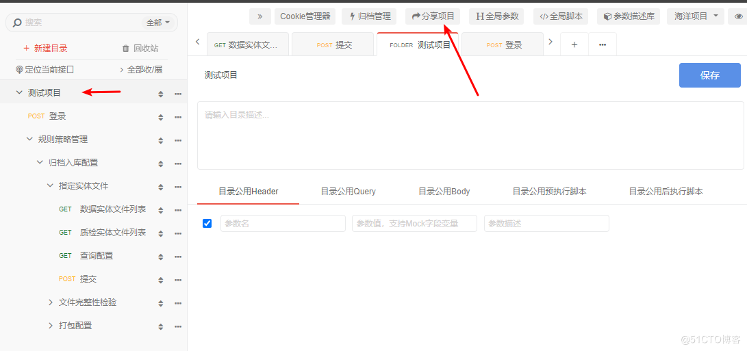Screen dimensions: 747x351
Task: Open 全局参数 global parameters
Action: click(497, 16)
